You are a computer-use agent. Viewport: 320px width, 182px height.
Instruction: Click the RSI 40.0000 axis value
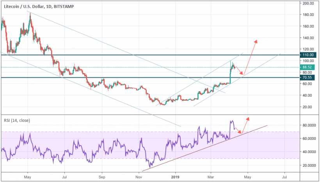point(309,152)
